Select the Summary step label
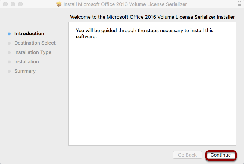The image size is (244, 164). pyautogui.click(x=25, y=71)
